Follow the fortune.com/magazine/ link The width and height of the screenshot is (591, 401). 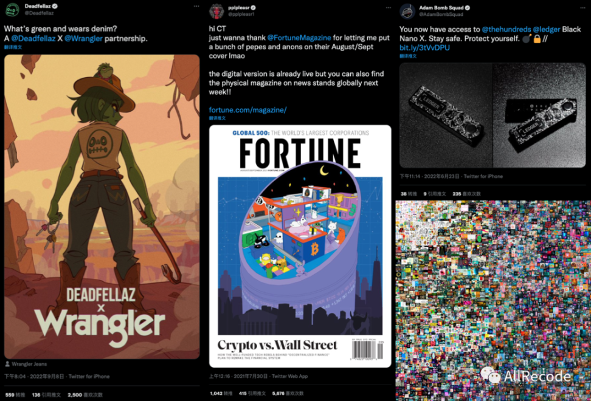tap(247, 110)
